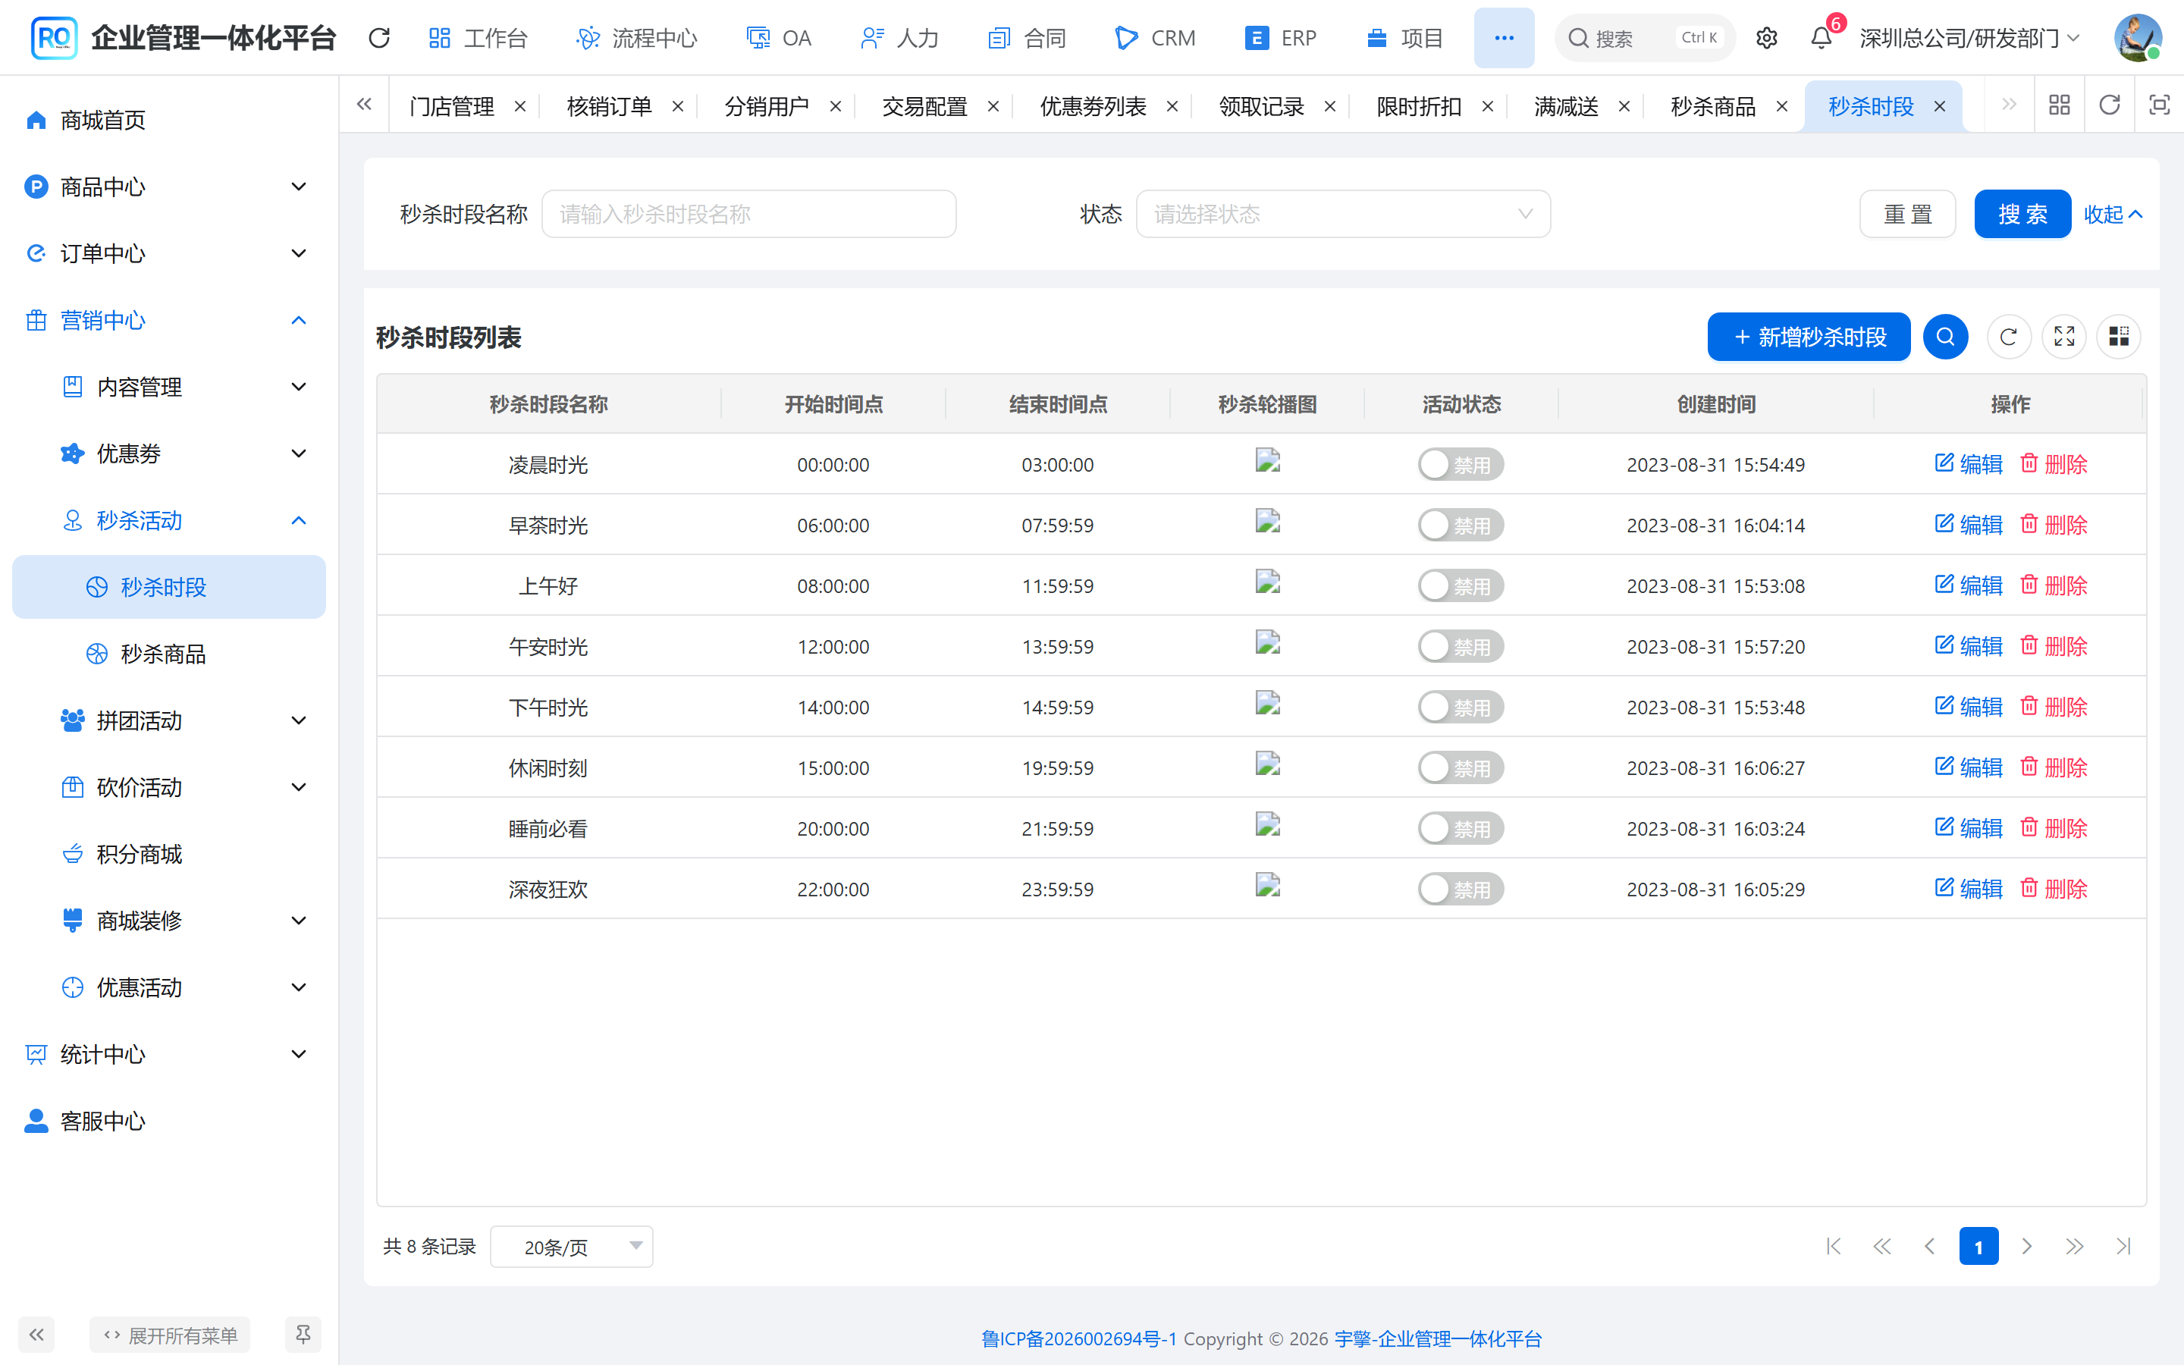The height and width of the screenshot is (1365, 2184).
Task: Toggle fullscreen for the table
Action: (x=2064, y=337)
